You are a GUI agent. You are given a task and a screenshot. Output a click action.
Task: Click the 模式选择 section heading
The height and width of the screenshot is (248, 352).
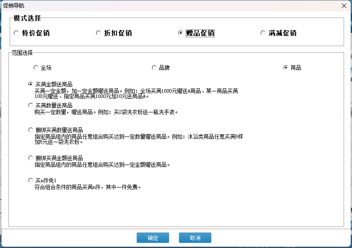tap(27, 18)
